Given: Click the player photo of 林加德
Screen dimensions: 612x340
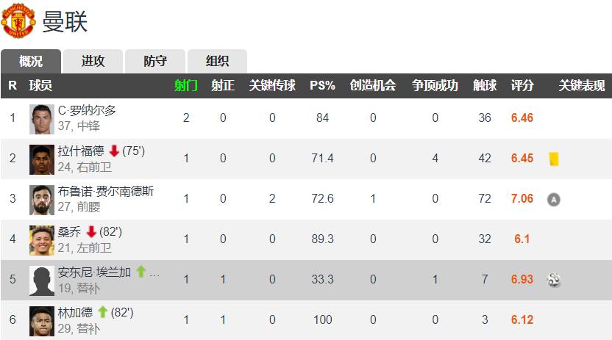Looking at the screenshot, I should tap(41, 320).
